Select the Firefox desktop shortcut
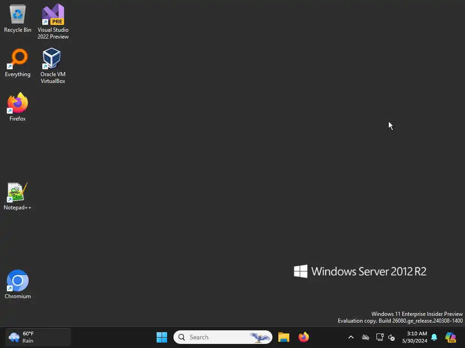The width and height of the screenshot is (465, 348). pyautogui.click(x=18, y=107)
